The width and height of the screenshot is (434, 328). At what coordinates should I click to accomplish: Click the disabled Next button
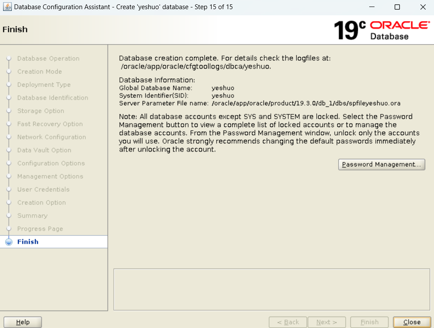coord(327,322)
